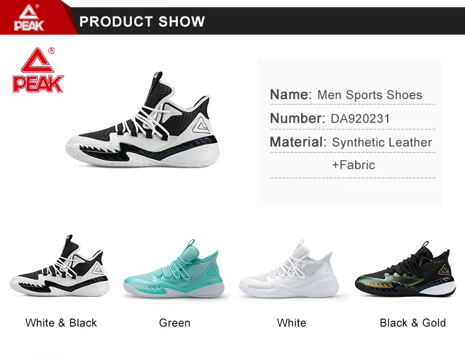Click the "Number:" field label
The width and height of the screenshot is (465, 355).
click(298, 118)
